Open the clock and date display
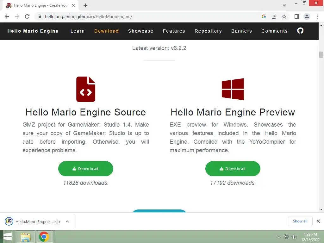 310,237
